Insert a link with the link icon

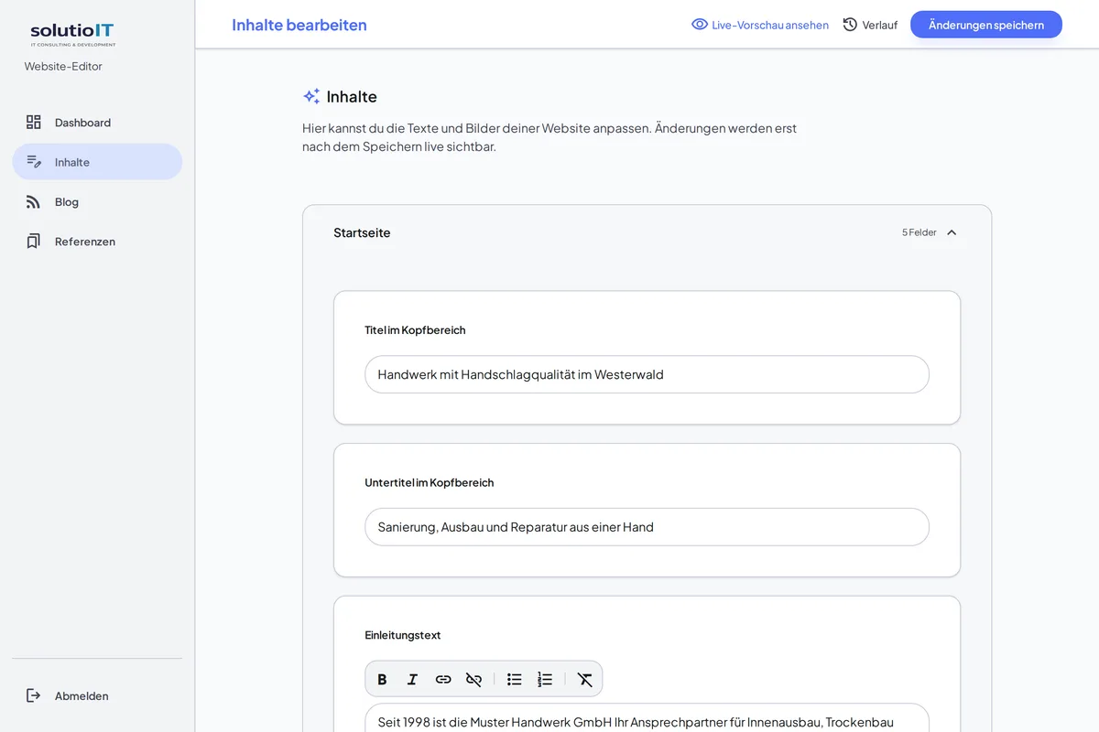[x=443, y=679]
